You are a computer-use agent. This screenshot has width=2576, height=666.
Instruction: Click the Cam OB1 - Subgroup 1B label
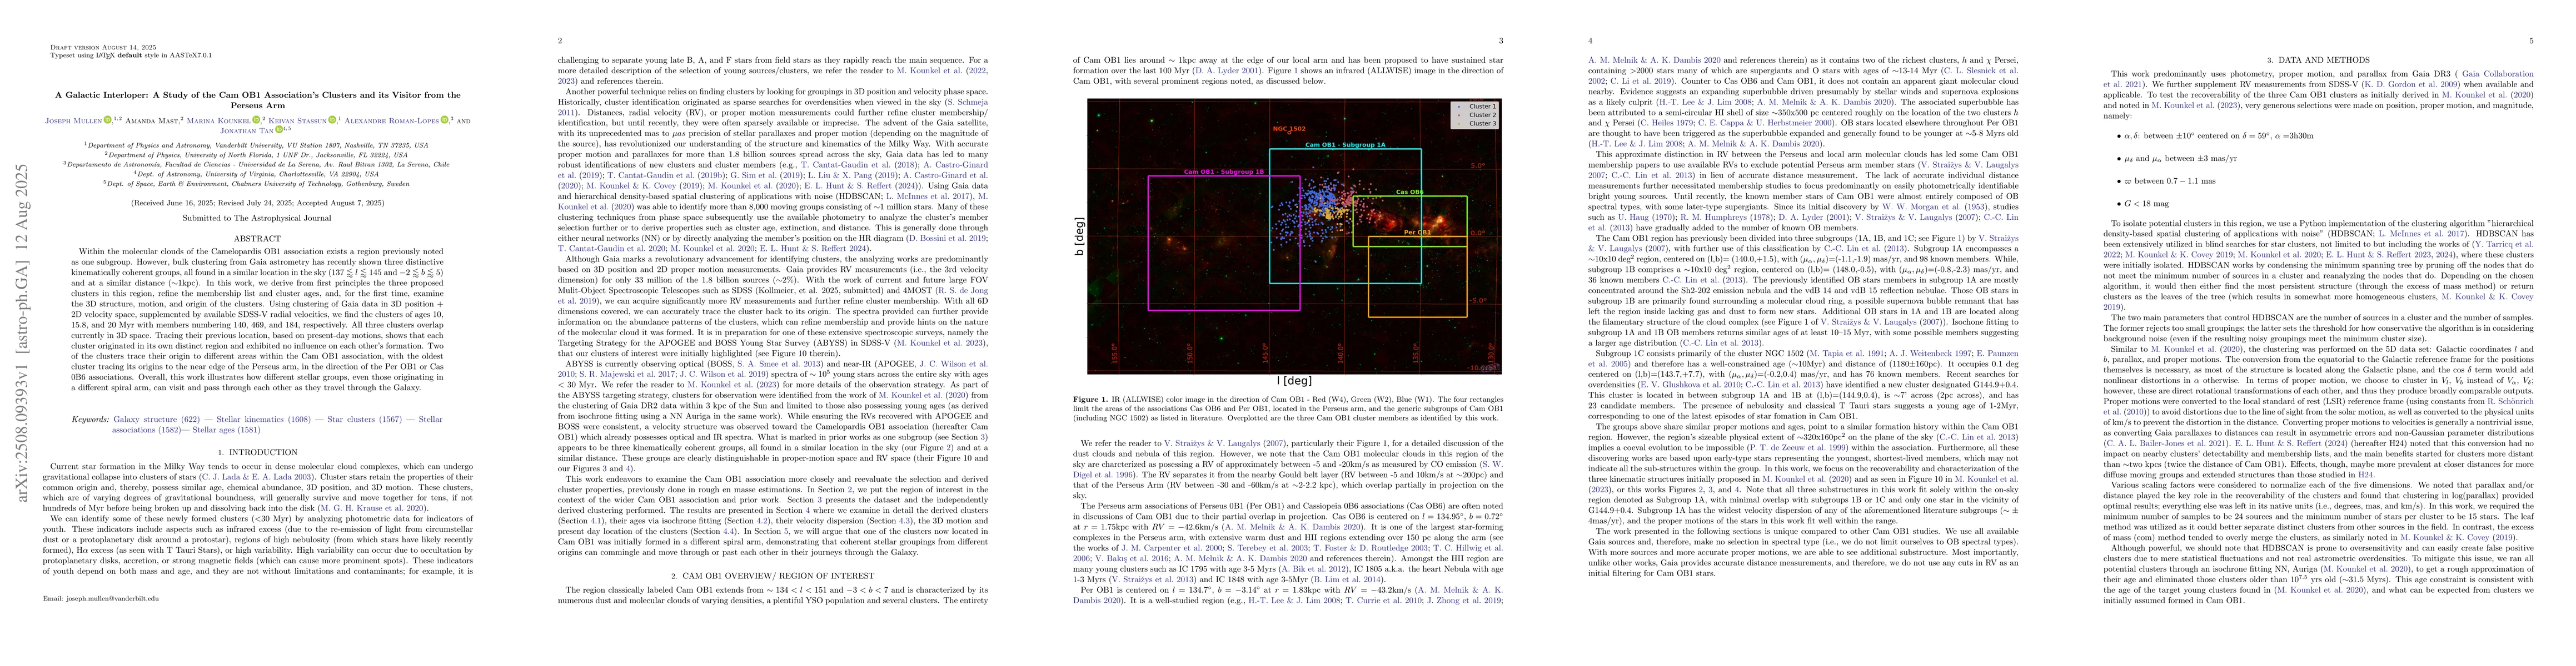(1224, 171)
